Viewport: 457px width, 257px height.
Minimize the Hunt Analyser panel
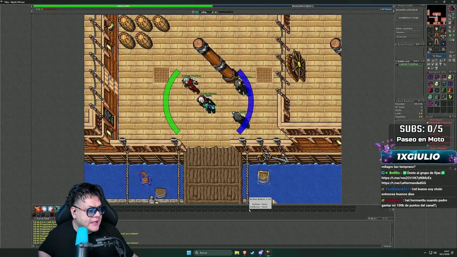pyautogui.click(x=422, y=101)
